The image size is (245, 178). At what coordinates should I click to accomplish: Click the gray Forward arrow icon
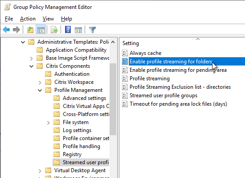[x=16, y=29]
